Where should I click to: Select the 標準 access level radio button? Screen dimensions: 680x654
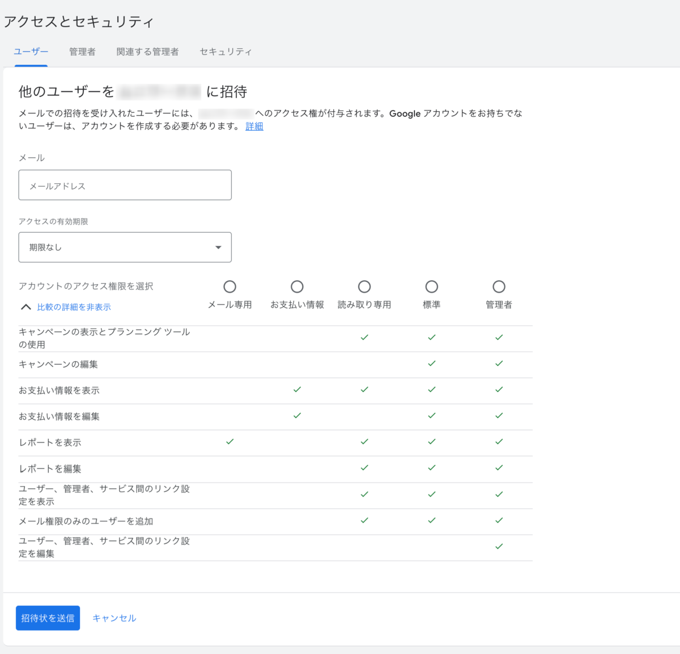432,286
